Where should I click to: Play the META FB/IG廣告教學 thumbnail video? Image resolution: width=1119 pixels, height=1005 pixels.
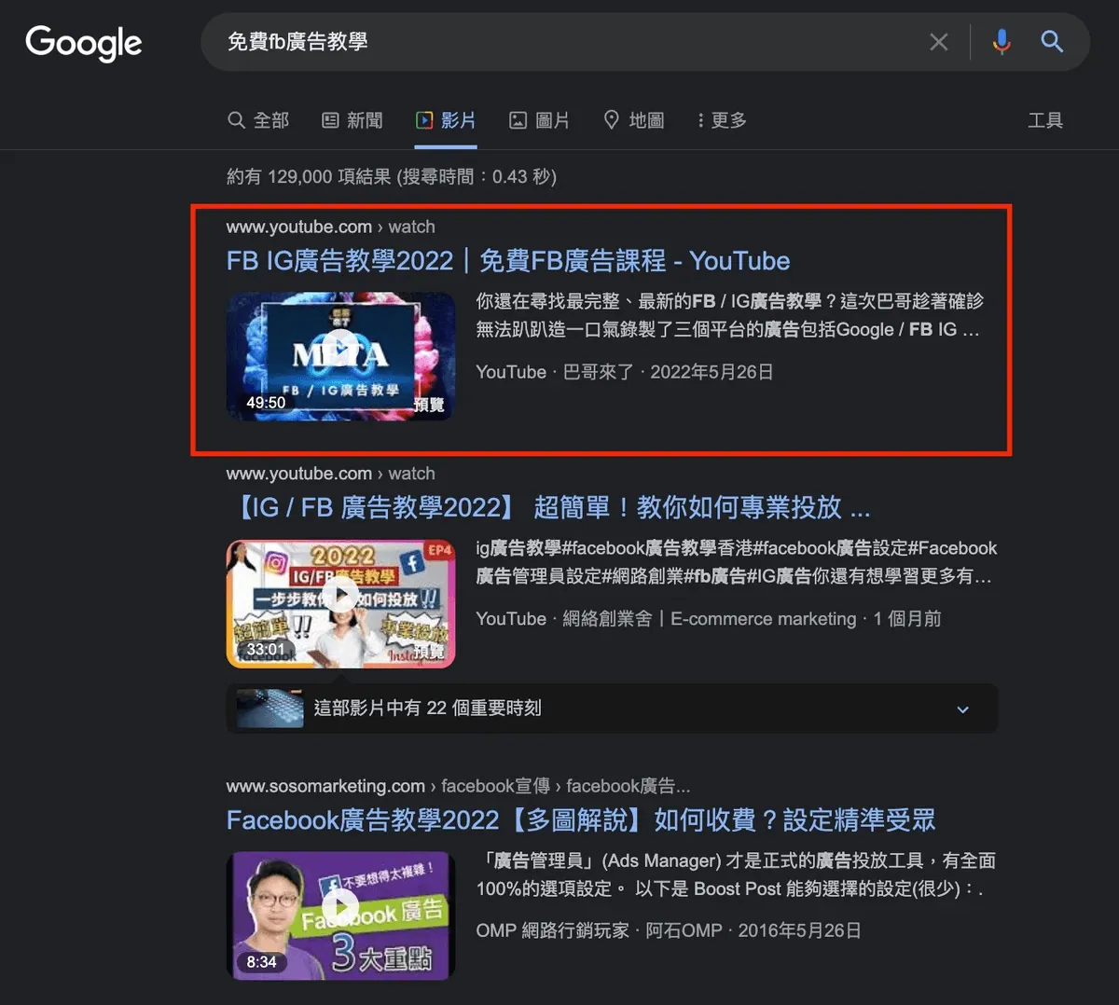coord(340,355)
